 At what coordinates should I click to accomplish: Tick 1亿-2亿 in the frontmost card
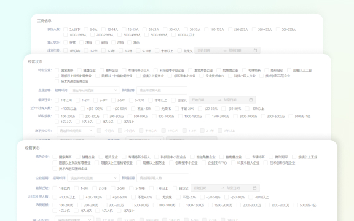pos(55,211)
